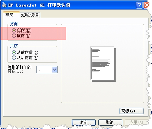
Task: Click the 方向 group label
Action: [14, 24]
